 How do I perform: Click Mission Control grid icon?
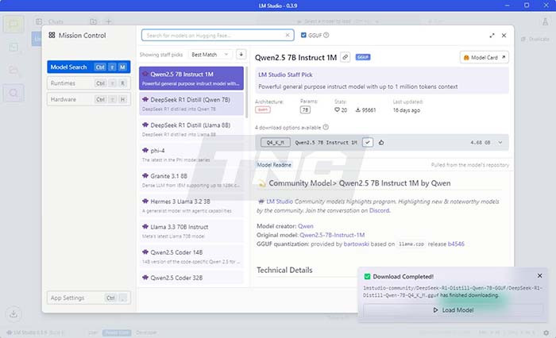(x=52, y=35)
